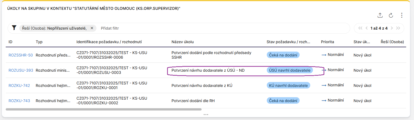Jump to the last page of results
Image resolution: width=414 pixels, height=120 pixels.
(x=398, y=28)
